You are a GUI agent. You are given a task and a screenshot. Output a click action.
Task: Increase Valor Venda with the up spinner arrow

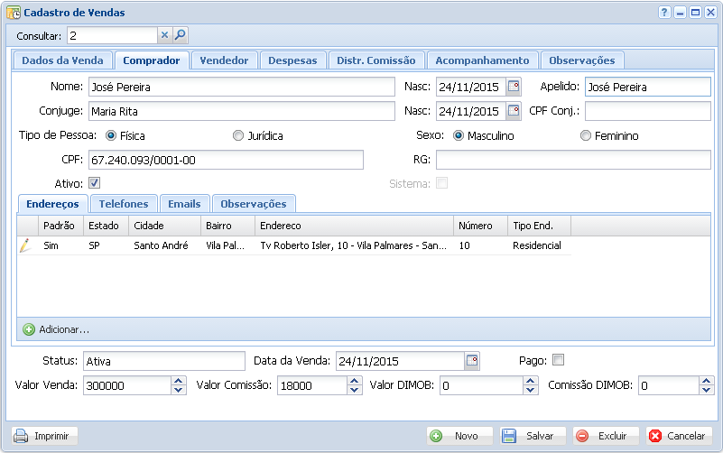[178, 381]
